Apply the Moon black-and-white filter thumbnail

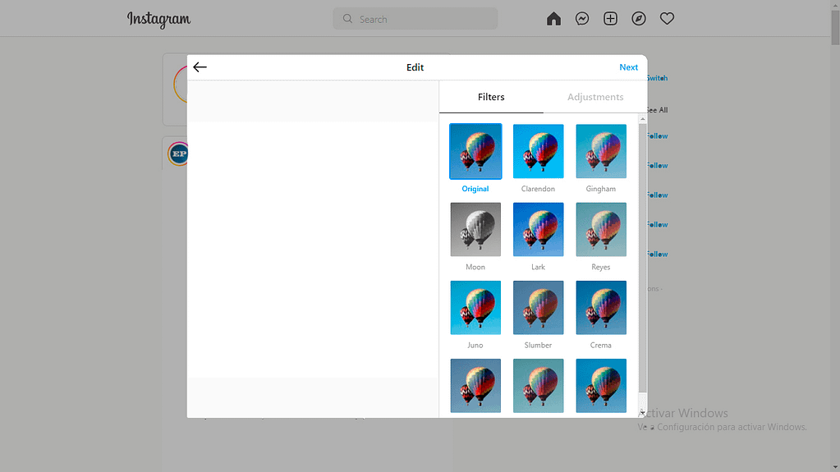pos(475,229)
